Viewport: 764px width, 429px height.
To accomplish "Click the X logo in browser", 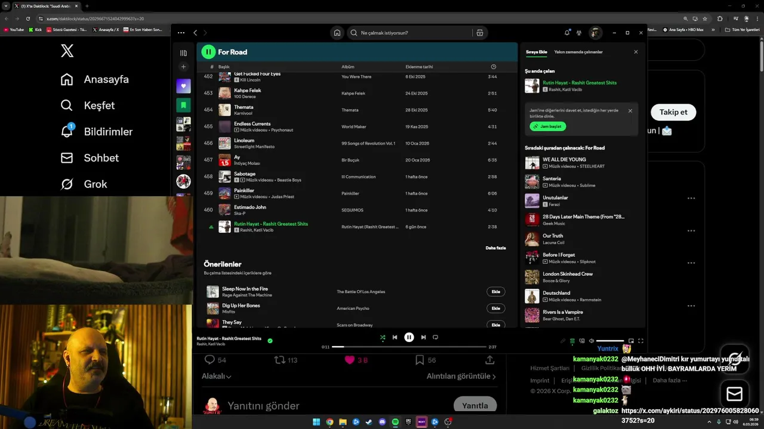I will (67, 51).
